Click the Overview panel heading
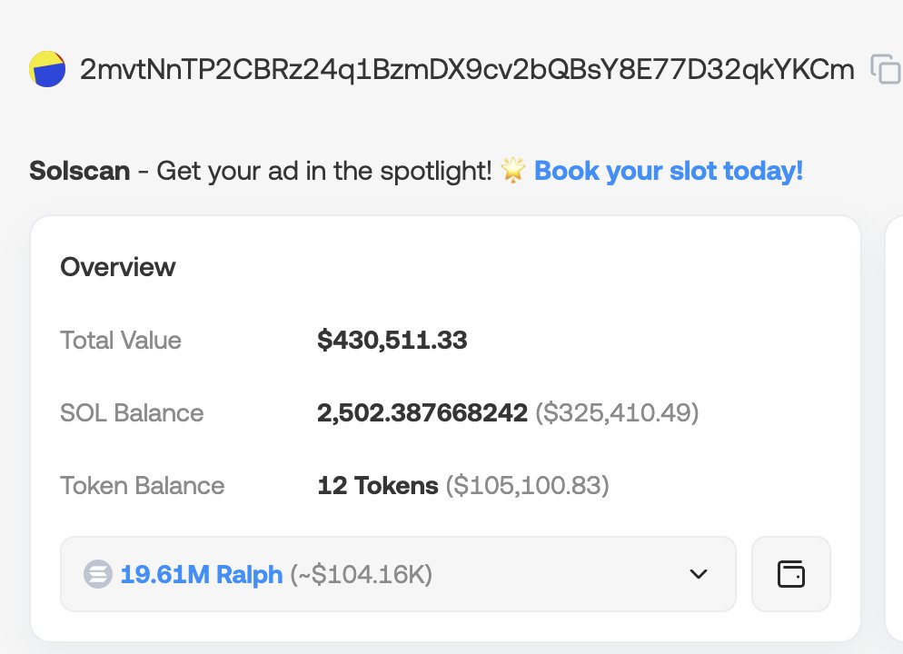 coord(117,267)
